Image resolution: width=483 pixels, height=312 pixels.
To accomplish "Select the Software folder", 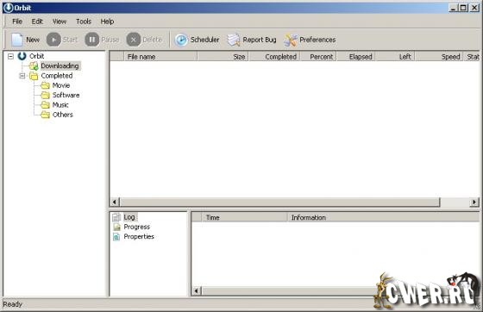I will point(66,95).
